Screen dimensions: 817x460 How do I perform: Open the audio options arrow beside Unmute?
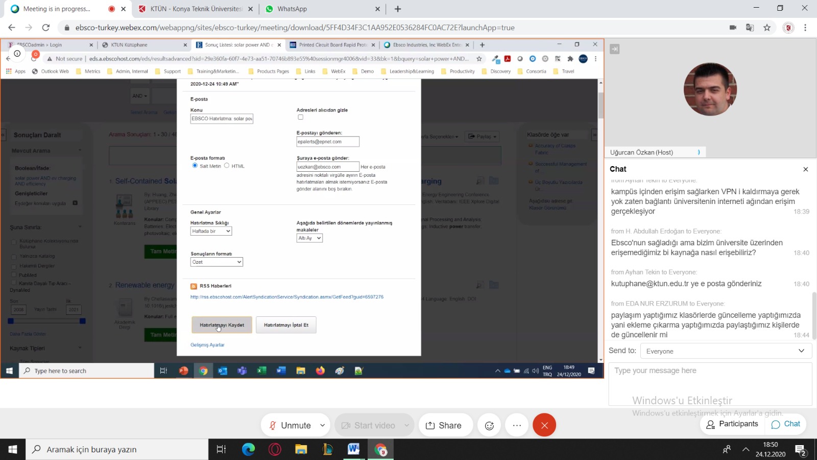[x=323, y=425]
